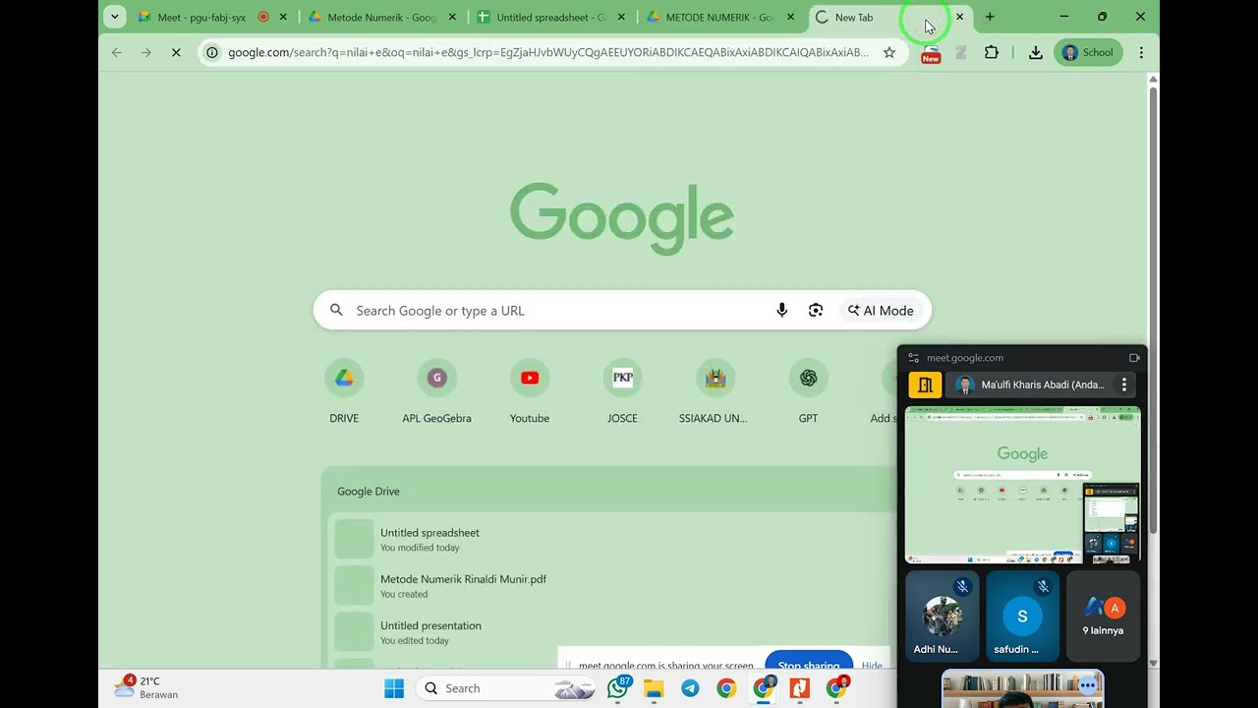
Task: Close the Meet - pgu-fabj-syx tab
Action: pyautogui.click(x=283, y=17)
